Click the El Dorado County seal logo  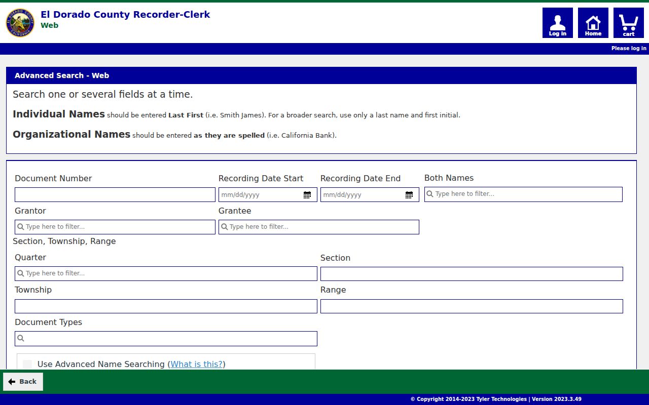point(20,23)
